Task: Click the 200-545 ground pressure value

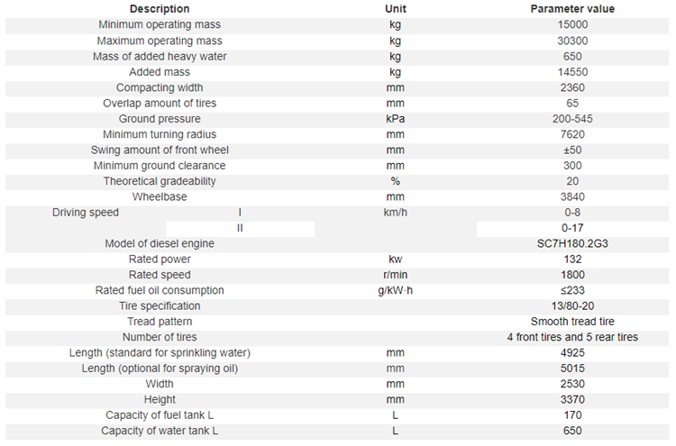Action: [x=572, y=119]
